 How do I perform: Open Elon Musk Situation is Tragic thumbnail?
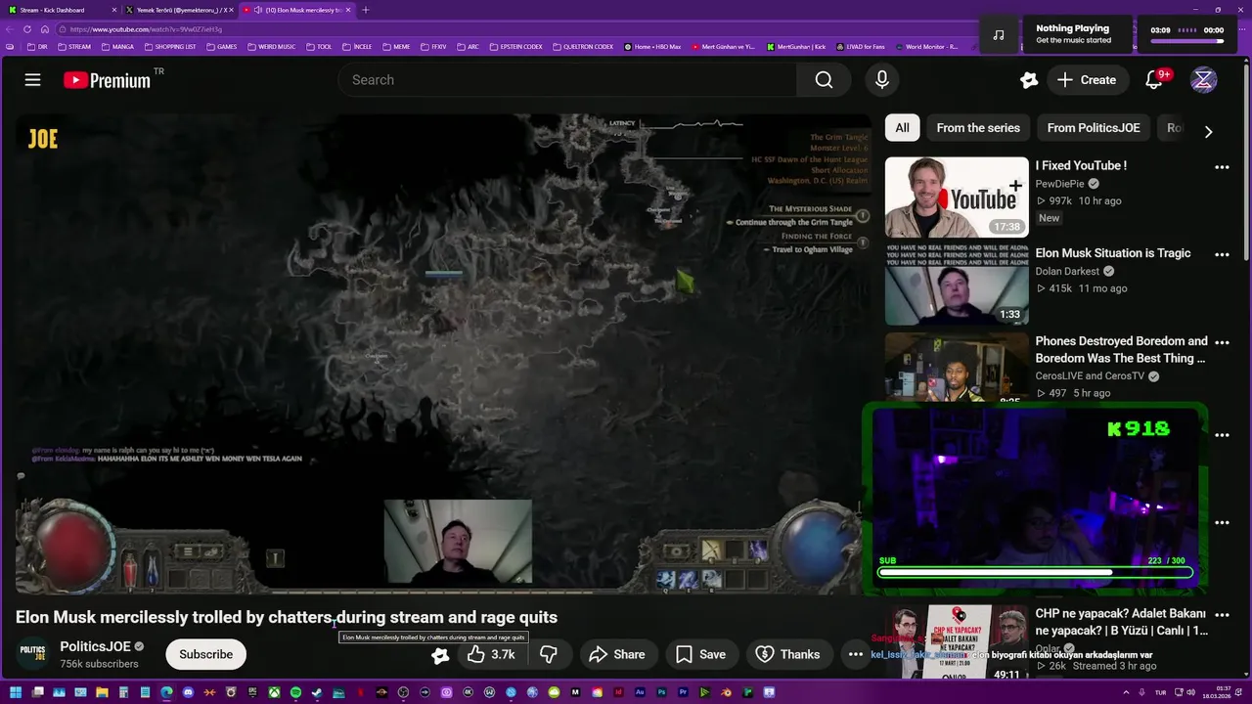[x=957, y=285]
